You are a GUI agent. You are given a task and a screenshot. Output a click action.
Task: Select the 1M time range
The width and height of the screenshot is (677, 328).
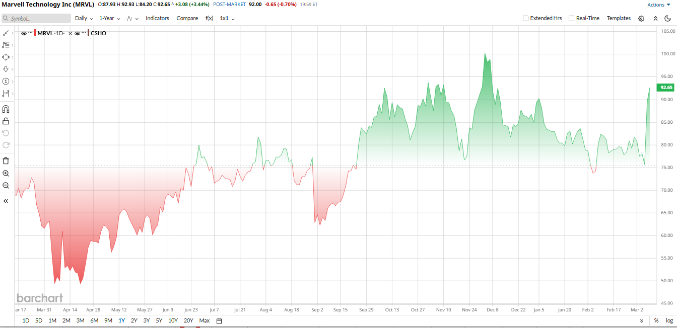(x=52, y=320)
